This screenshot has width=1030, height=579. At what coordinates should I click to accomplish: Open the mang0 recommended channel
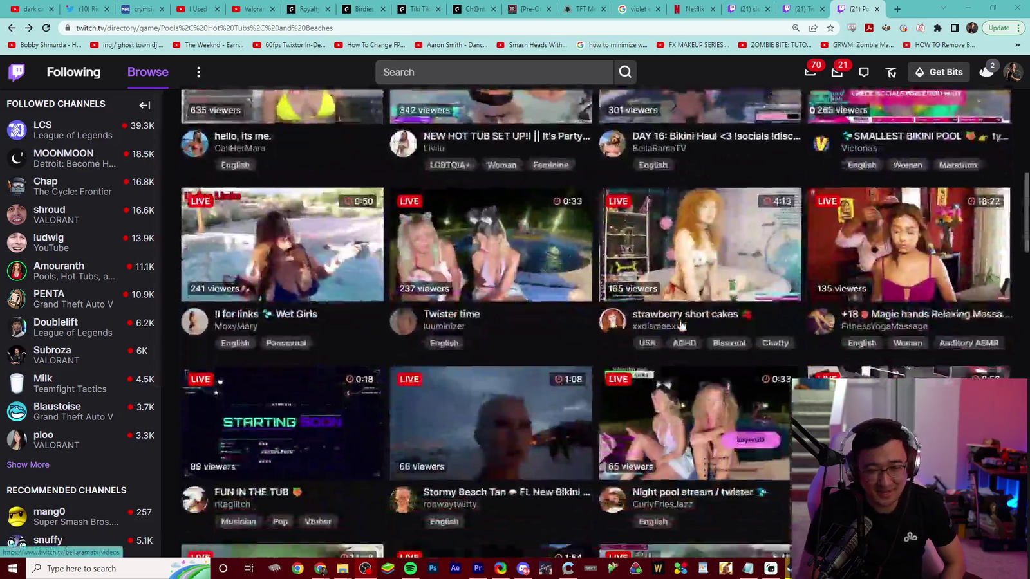tap(80, 516)
